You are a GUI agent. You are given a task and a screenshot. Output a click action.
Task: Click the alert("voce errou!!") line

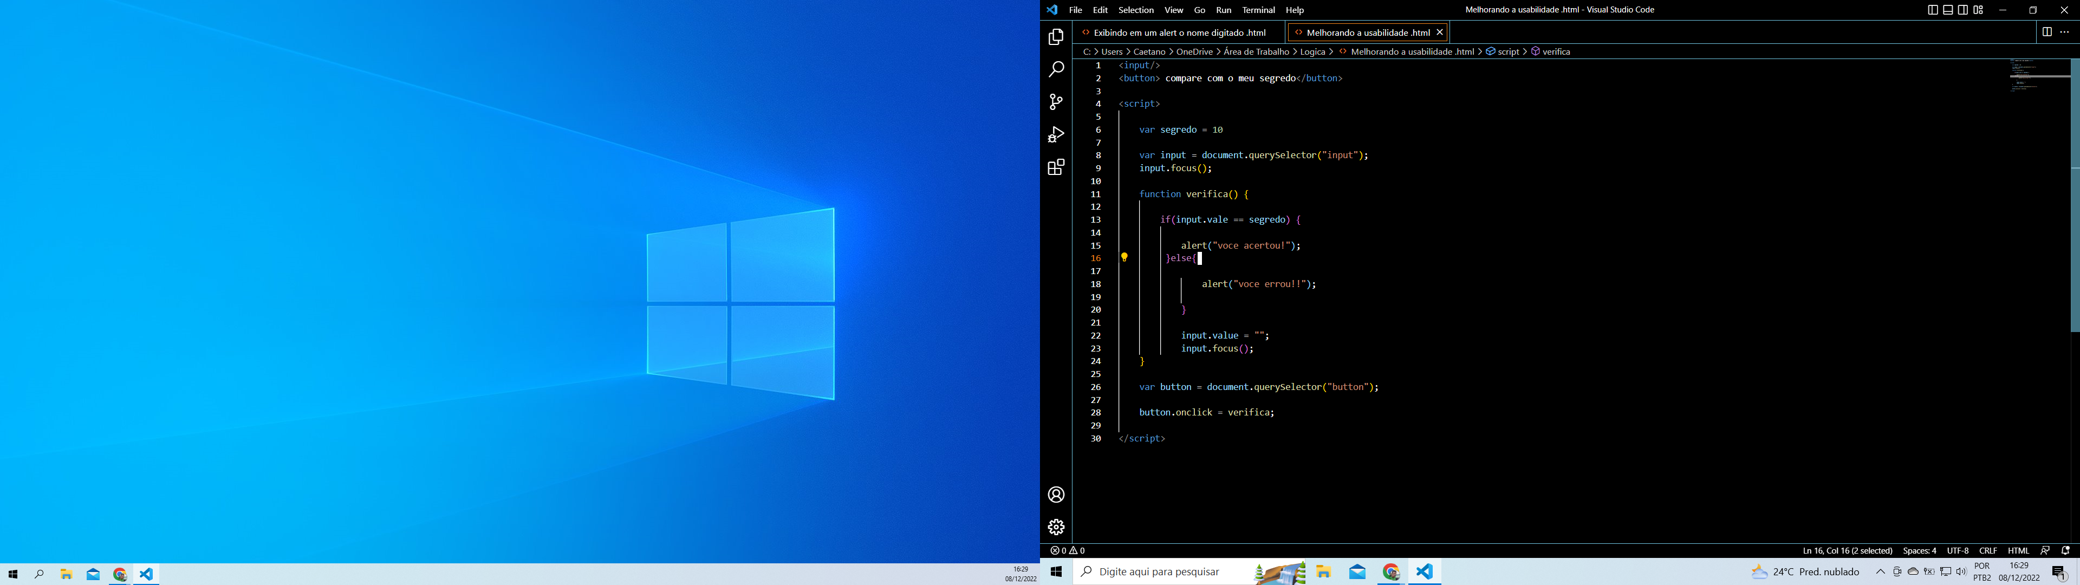tap(1259, 284)
